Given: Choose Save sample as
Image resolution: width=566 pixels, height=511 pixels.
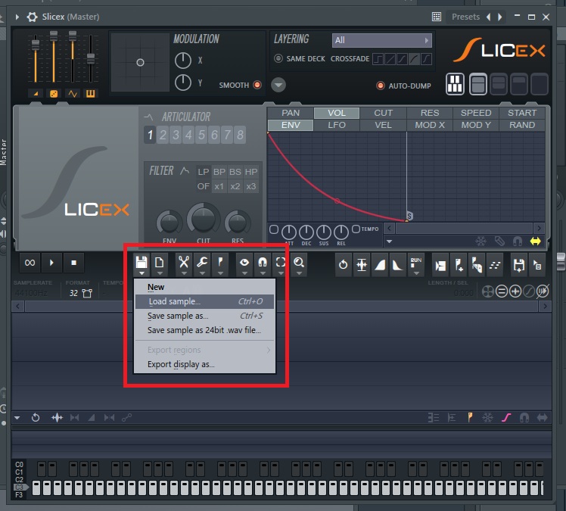Looking at the screenshot, I should point(204,316).
